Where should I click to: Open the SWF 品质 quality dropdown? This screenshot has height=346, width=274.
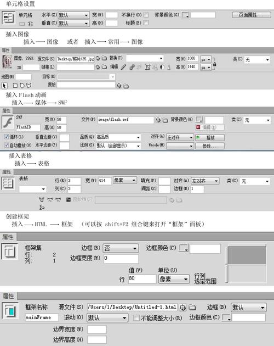click(118, 137)
